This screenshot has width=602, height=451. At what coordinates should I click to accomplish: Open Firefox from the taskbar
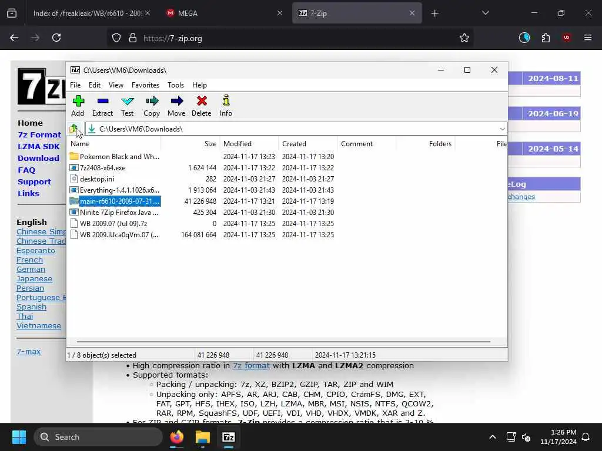click(177, 437)
